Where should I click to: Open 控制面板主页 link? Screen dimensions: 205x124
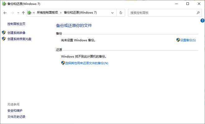click(x=16, y=24)
